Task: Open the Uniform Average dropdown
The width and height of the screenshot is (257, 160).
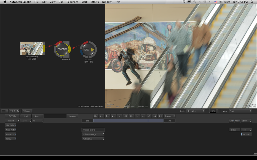Action: tap(93, 134)
